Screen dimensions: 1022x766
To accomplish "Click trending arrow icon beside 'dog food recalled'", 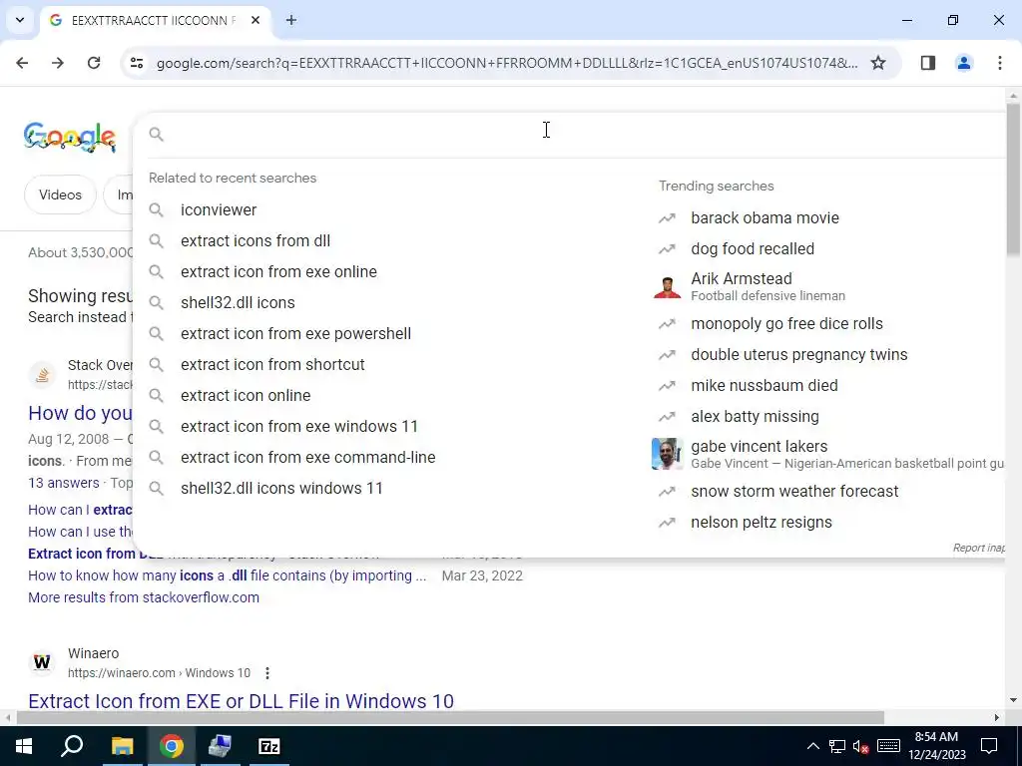I will 667,248.
